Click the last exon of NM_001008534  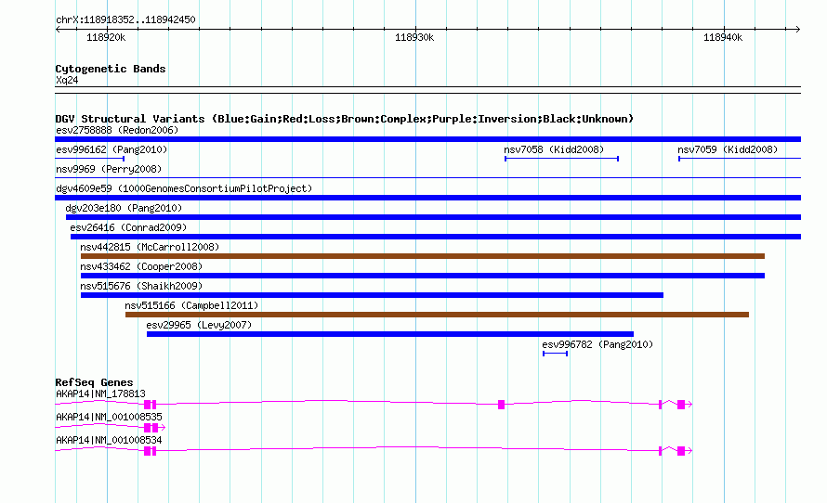[x=681, y=451]
